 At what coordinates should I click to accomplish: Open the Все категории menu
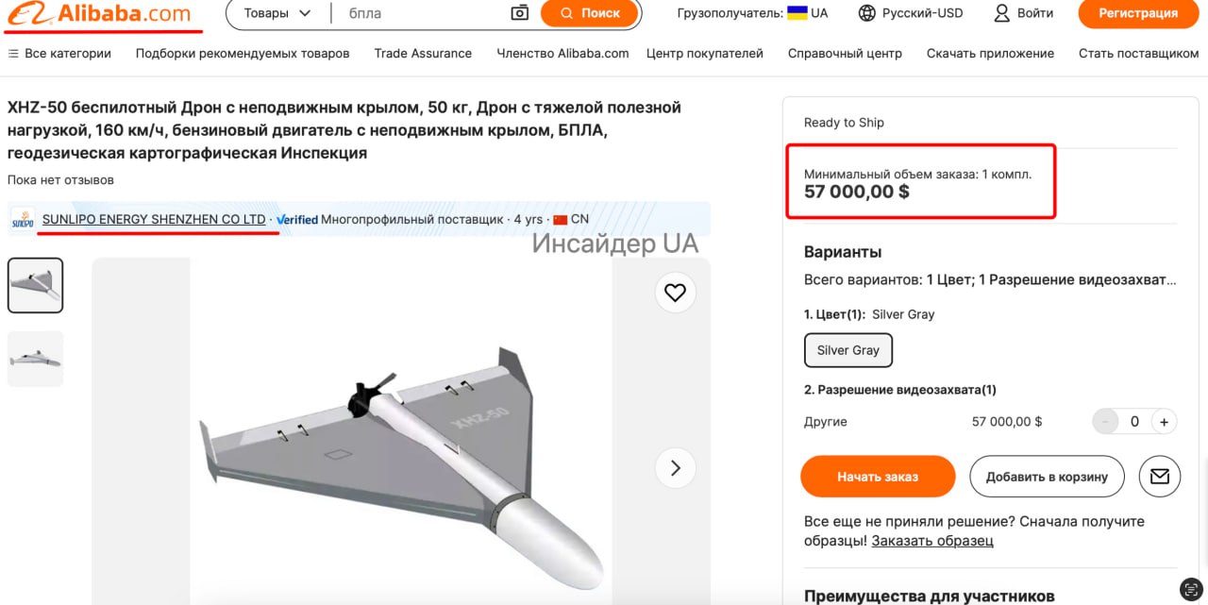coord(59,54)
